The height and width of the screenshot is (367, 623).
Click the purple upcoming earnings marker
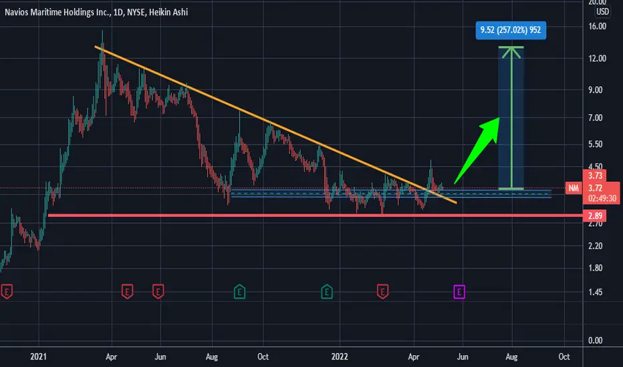coord(459,292)
